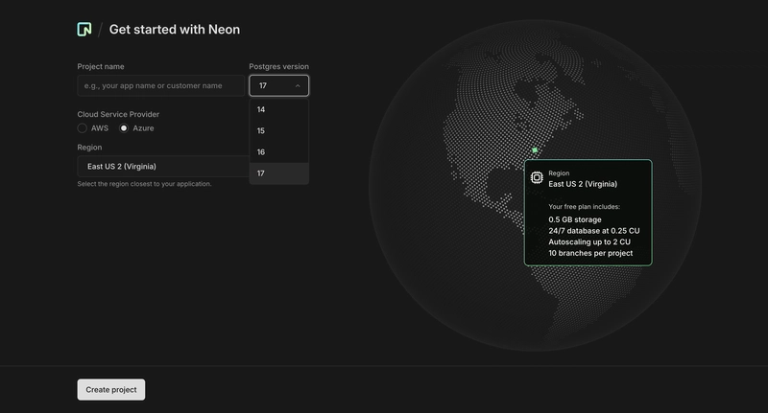Choose Postgres version 14

click(x=279, y=109)
